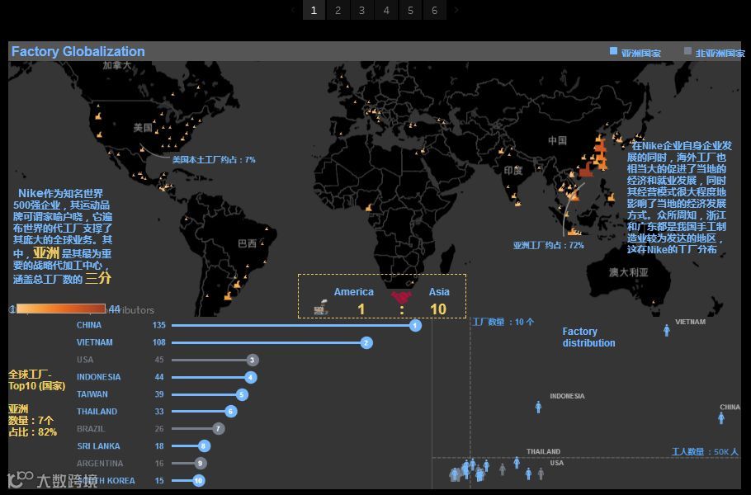Image resolution: width=751 pixels, height=495 pixels.
Task: Click the factory icon beside America ratio
Action: [x=321, y=308]
